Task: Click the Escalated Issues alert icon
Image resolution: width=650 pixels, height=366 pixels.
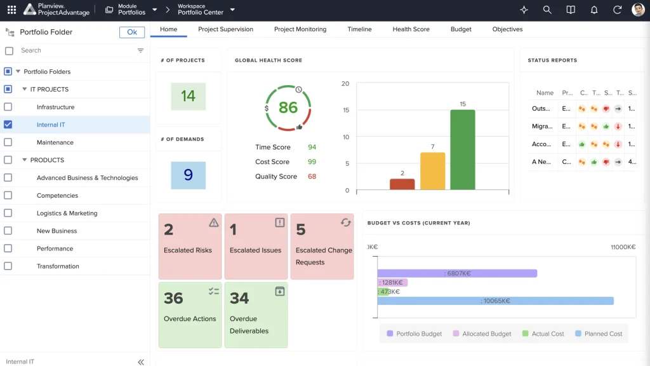Action: coord(280,222)
